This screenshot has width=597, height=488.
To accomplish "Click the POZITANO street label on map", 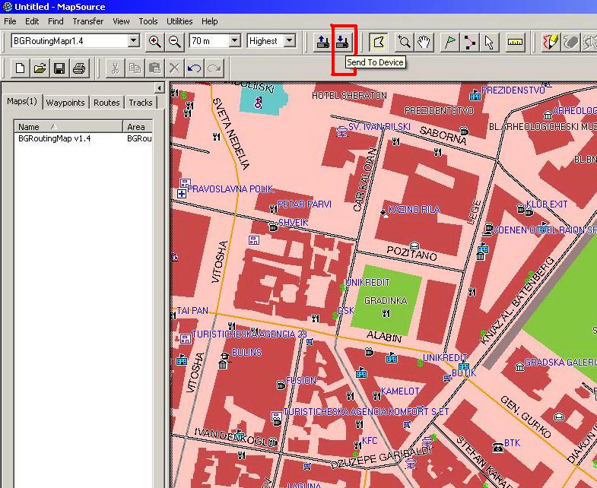I will pos(411,253).
